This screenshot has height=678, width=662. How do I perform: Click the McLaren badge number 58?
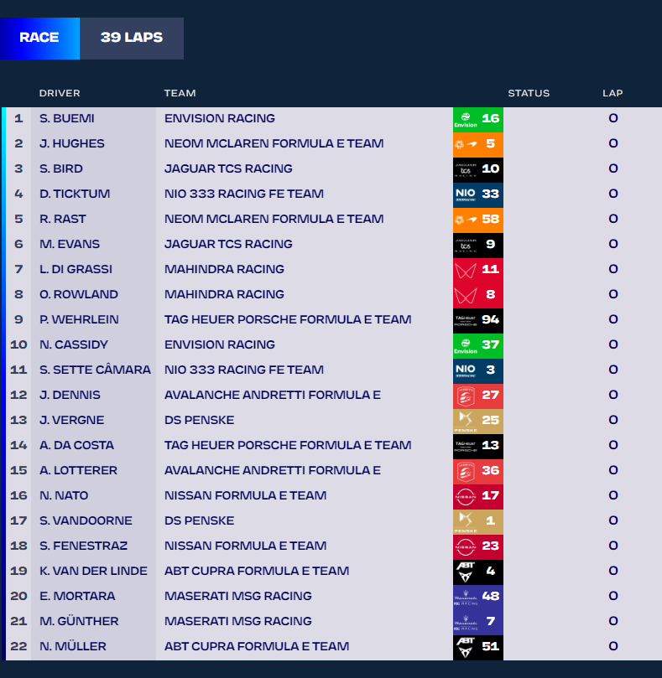click(x=478, y=220)
